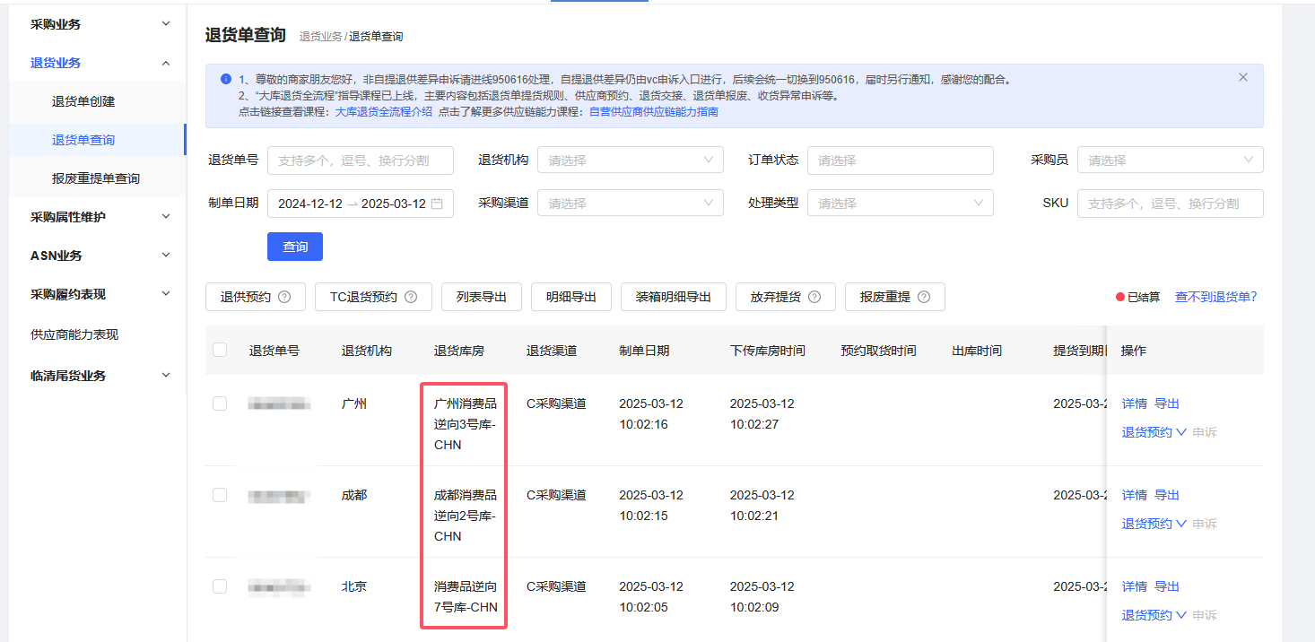Click question icon on 放弃提货 button
This screenshot has height=642, width=1315.
[x=814, y=297]
